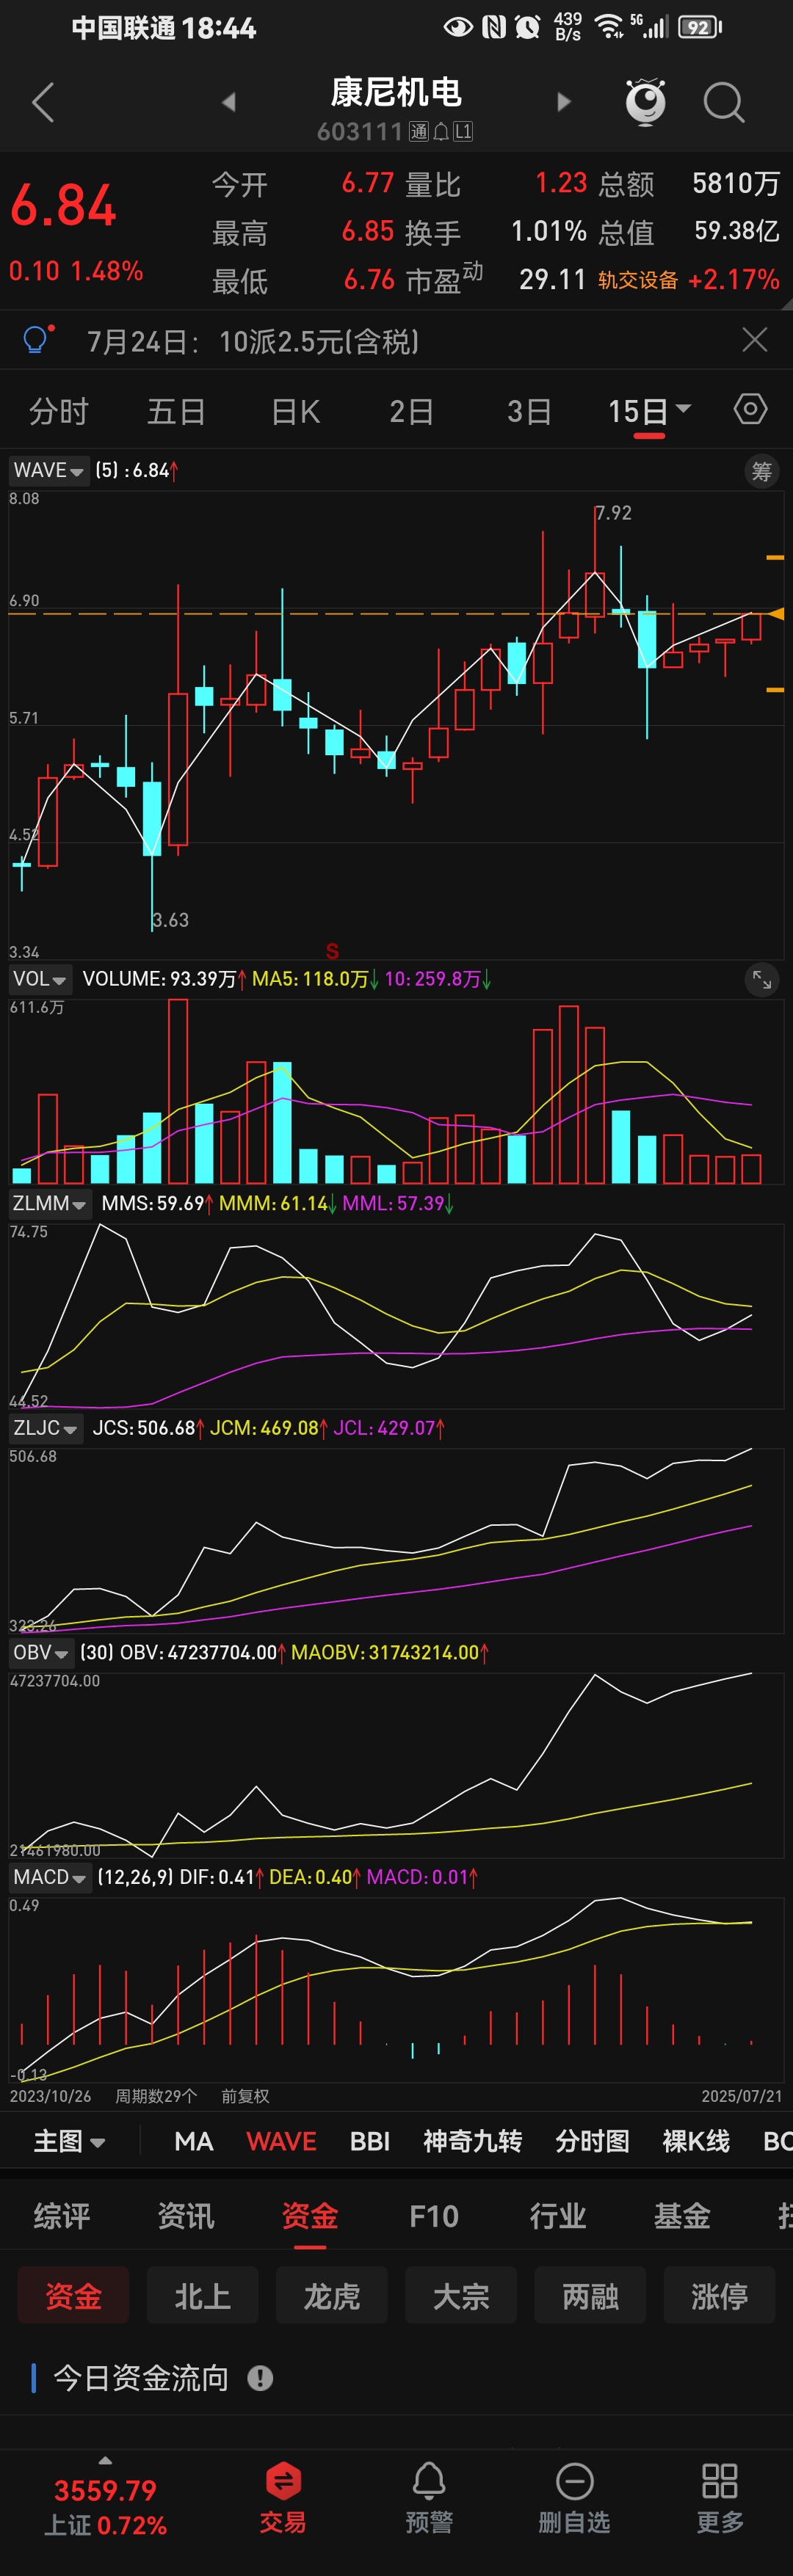Go to previous stock with left triangle
The width and height of the screenshot is (793, 2576).
228,102
